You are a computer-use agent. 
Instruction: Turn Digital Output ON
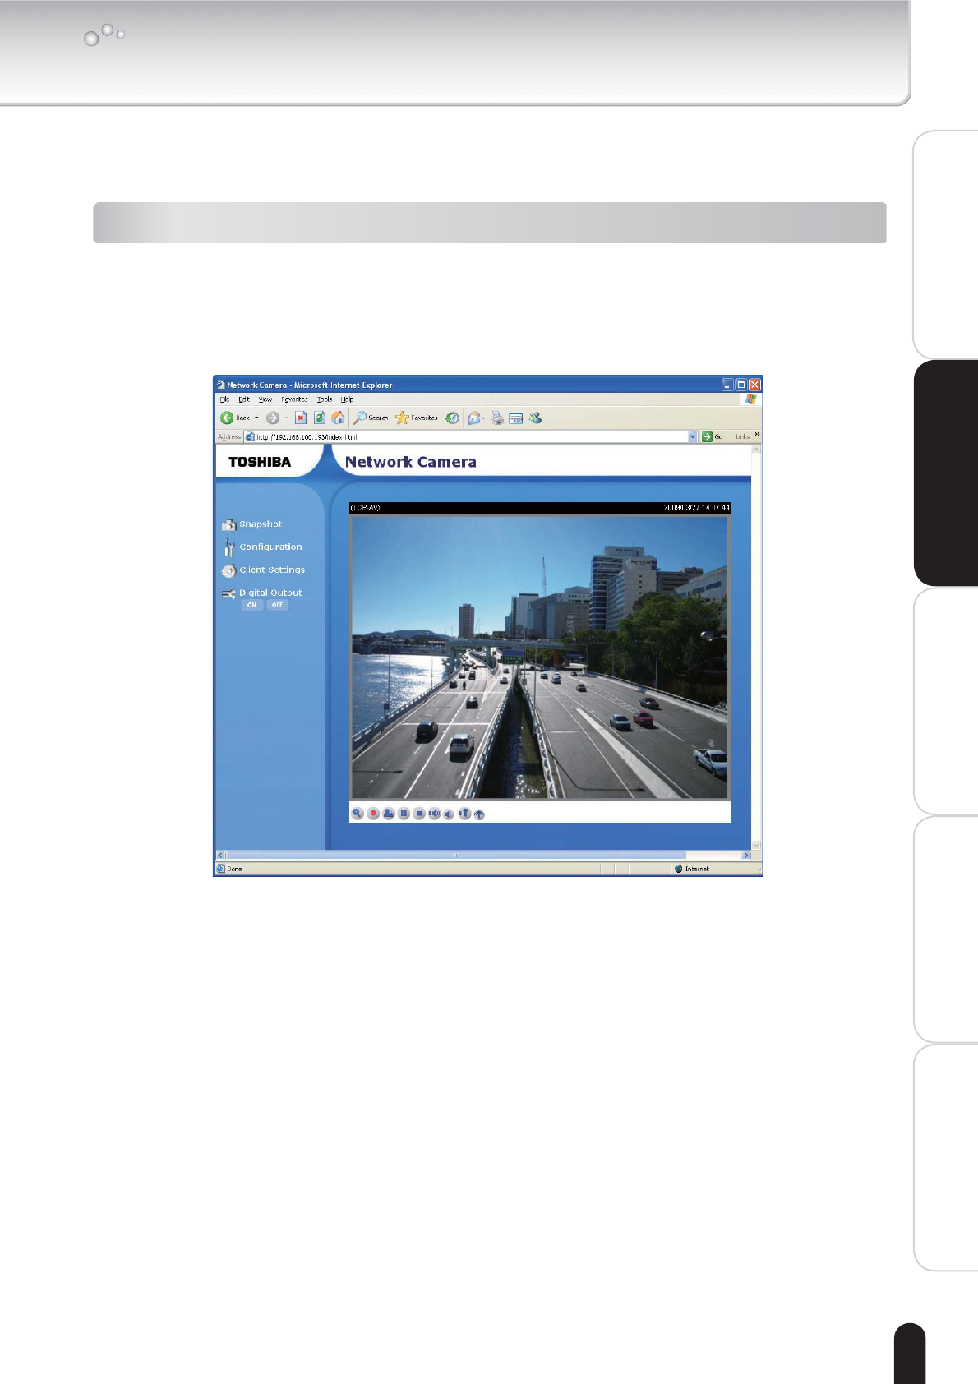(251, 605)
